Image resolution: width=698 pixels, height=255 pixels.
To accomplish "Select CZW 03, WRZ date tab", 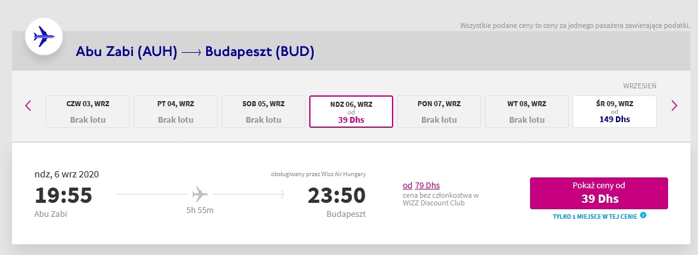I will (88, 112).
